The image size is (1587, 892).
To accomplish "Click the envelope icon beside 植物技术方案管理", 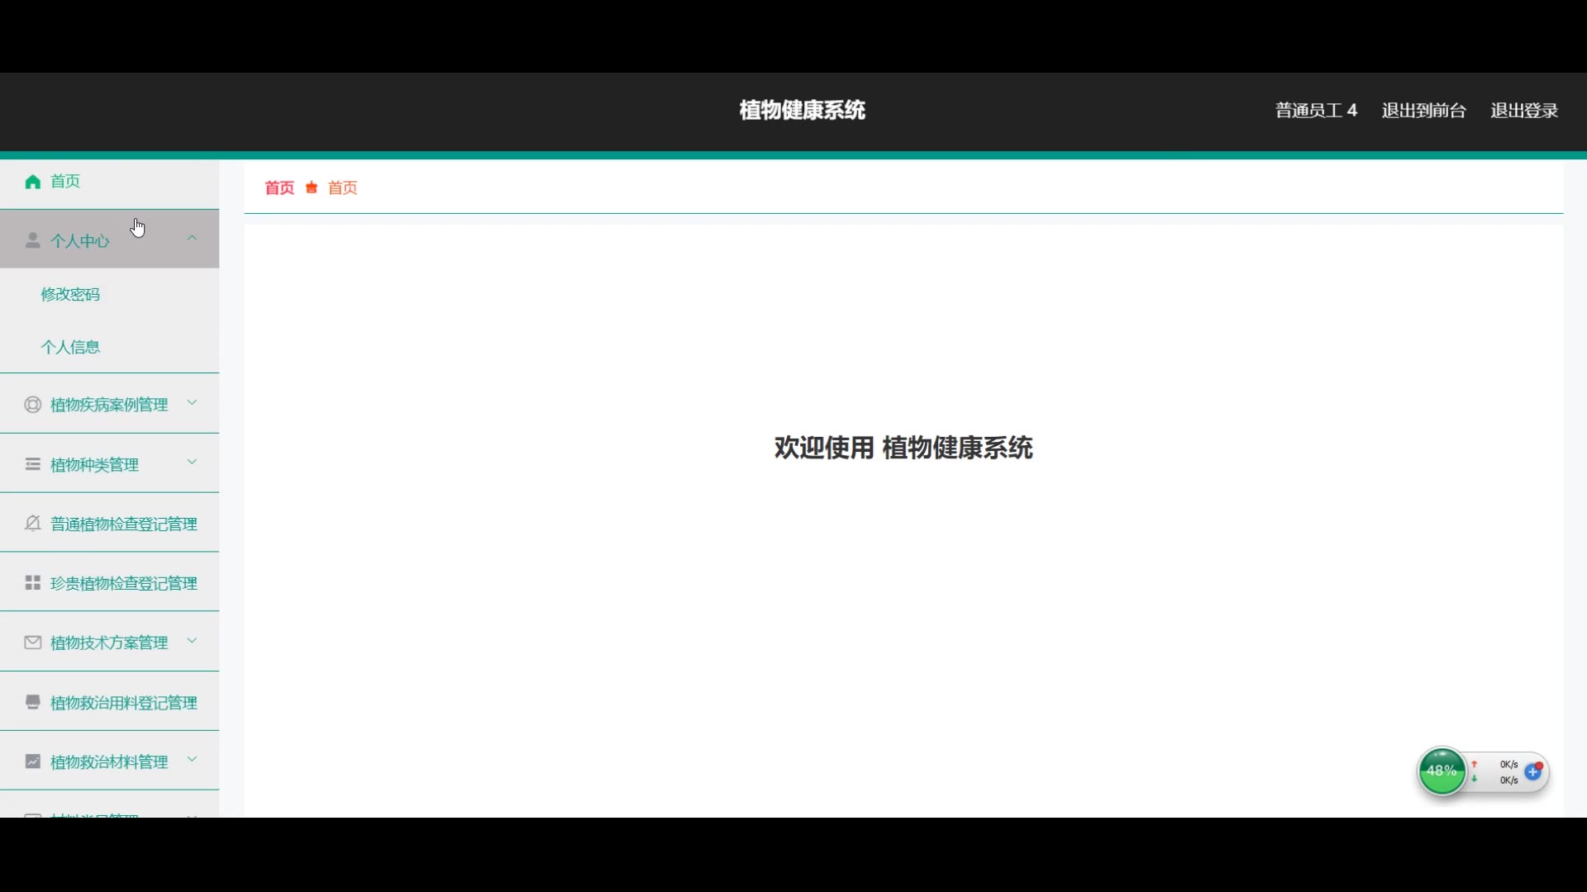I will (33, 643).
